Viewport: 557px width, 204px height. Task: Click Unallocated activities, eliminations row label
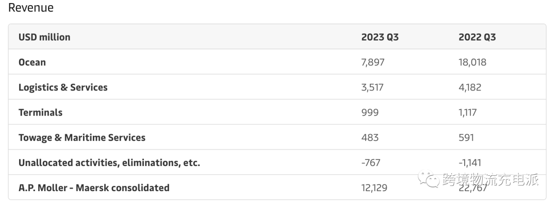click(109, 163)
